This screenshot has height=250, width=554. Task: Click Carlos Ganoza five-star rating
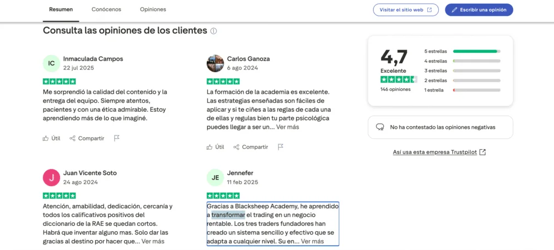click(x=223, y=81)
